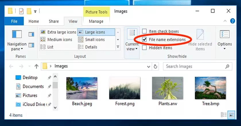Switch to the Home ribbon tab
The width and height of the screenshot is (241, 126).
pos(34,21)
